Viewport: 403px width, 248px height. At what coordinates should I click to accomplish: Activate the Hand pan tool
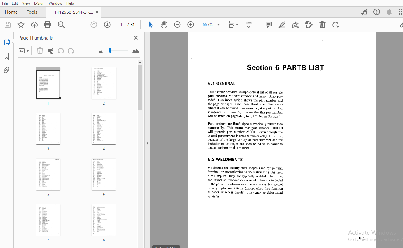[x=164, y=25]
